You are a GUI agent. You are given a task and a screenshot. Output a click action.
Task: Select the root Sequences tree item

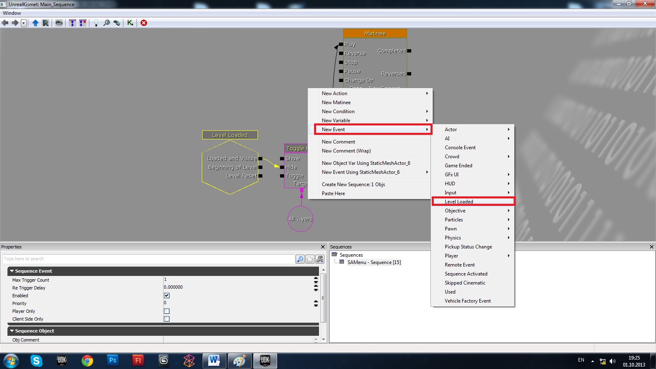pos(351,255)
